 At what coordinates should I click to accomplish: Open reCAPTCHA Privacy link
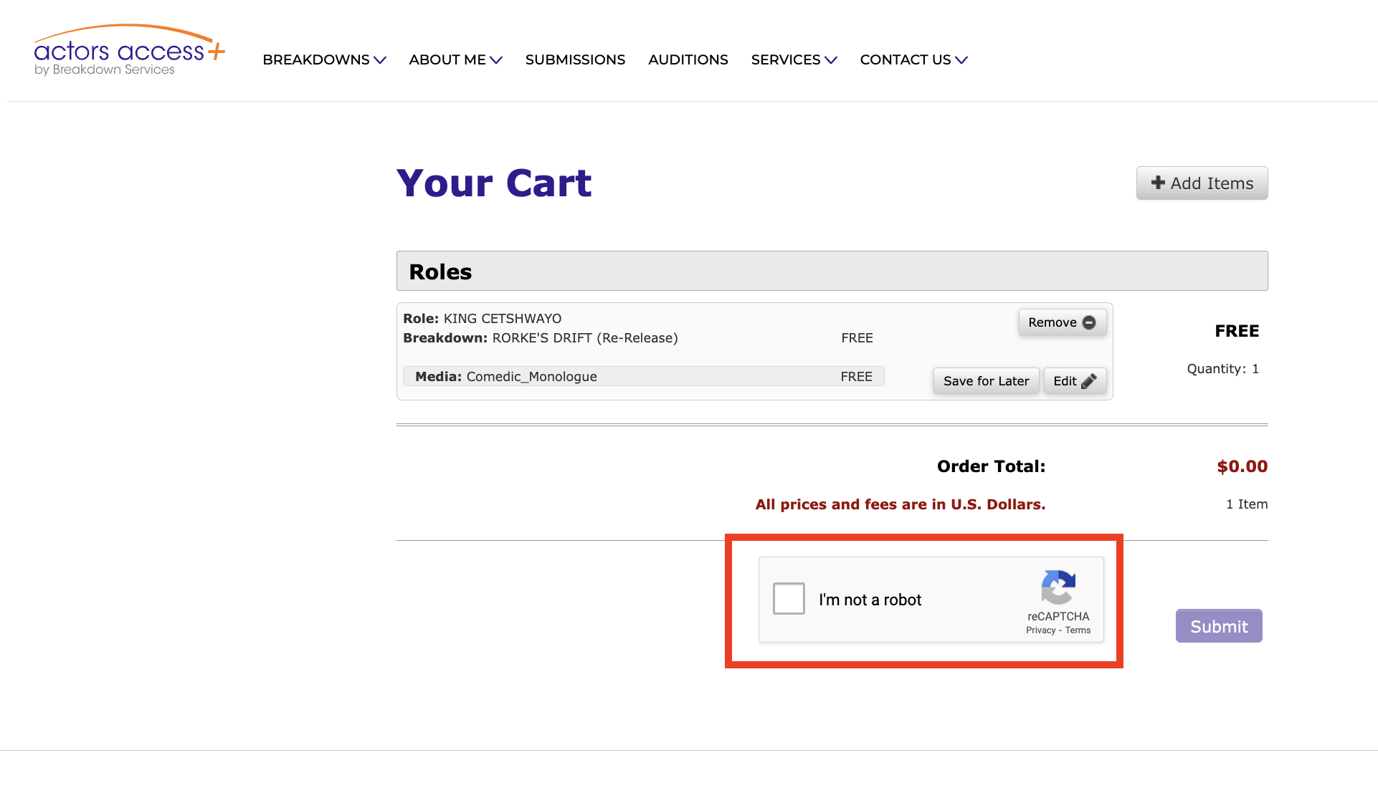tap(1040, 630)
